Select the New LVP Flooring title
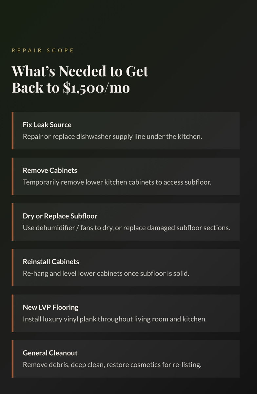 50,307
